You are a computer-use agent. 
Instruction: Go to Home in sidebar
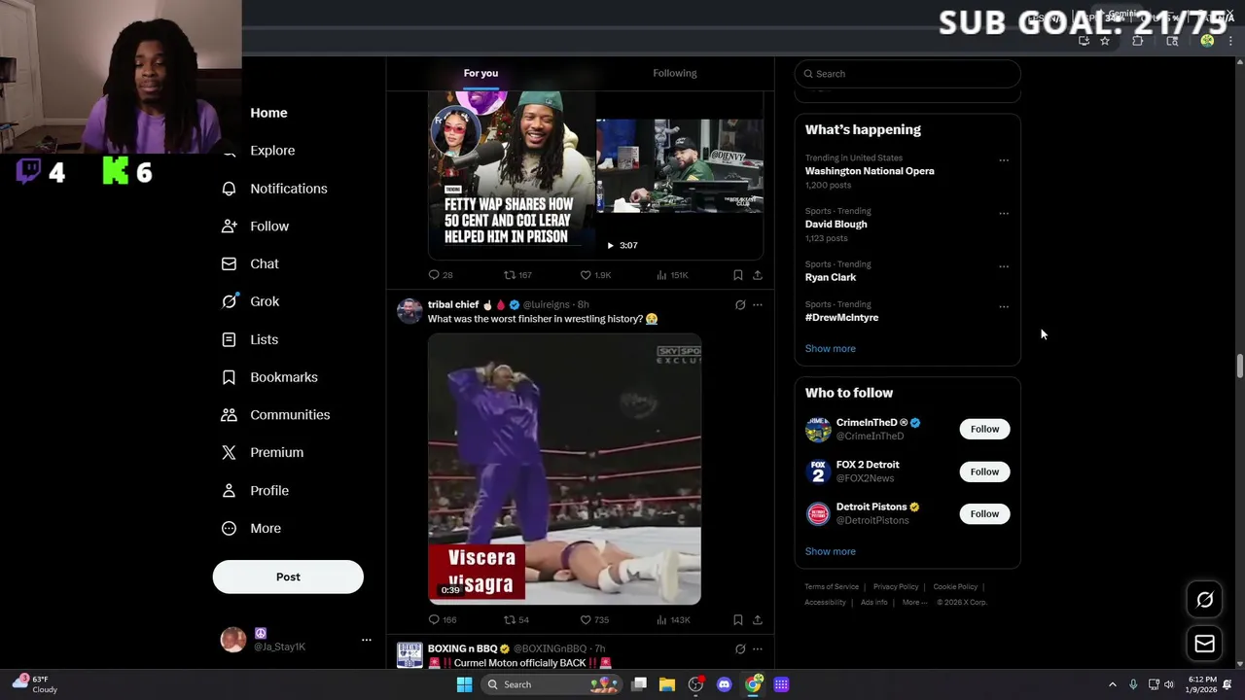click(x=268, y=113)
